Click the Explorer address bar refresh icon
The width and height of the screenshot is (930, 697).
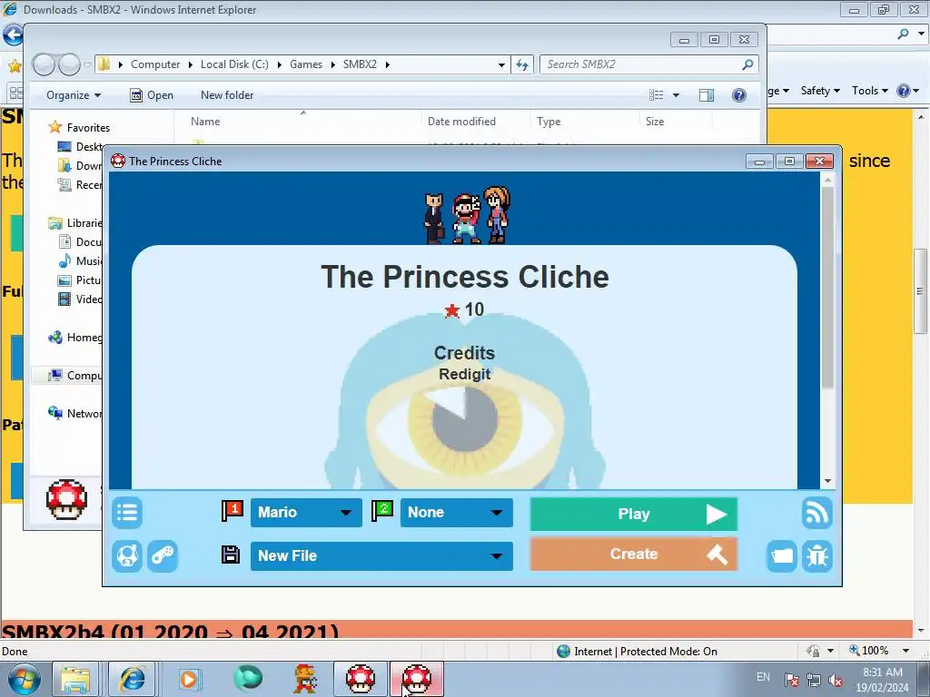pyautogui.click(x=522, y=64)
